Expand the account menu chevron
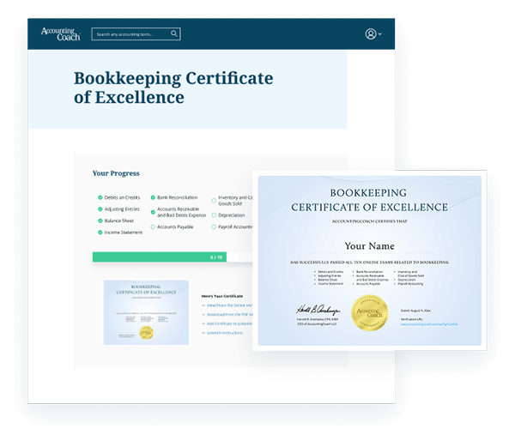This screenshot has height=441, width=515. click(x=379, y=33)
